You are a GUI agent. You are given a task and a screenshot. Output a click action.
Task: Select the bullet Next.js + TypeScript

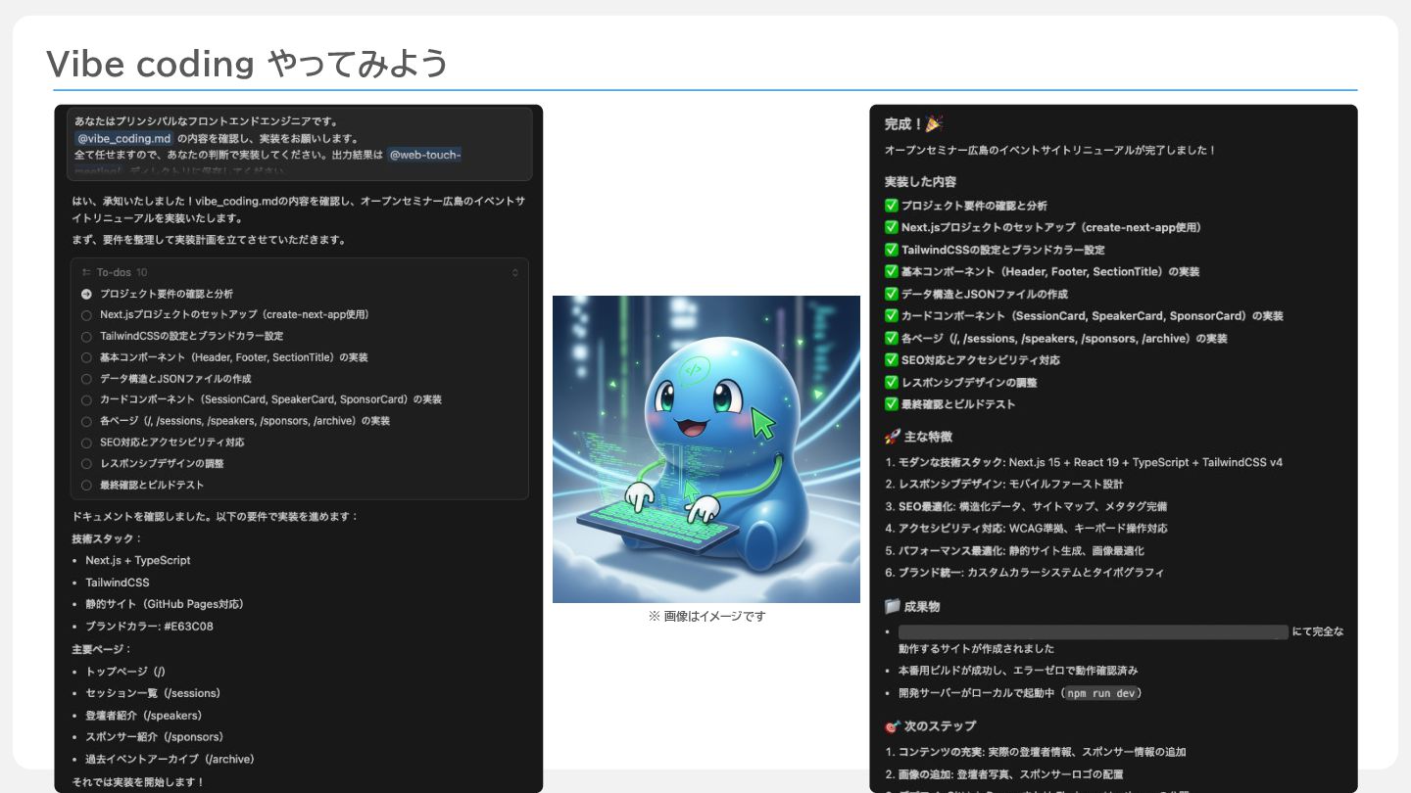click(138, 561)
